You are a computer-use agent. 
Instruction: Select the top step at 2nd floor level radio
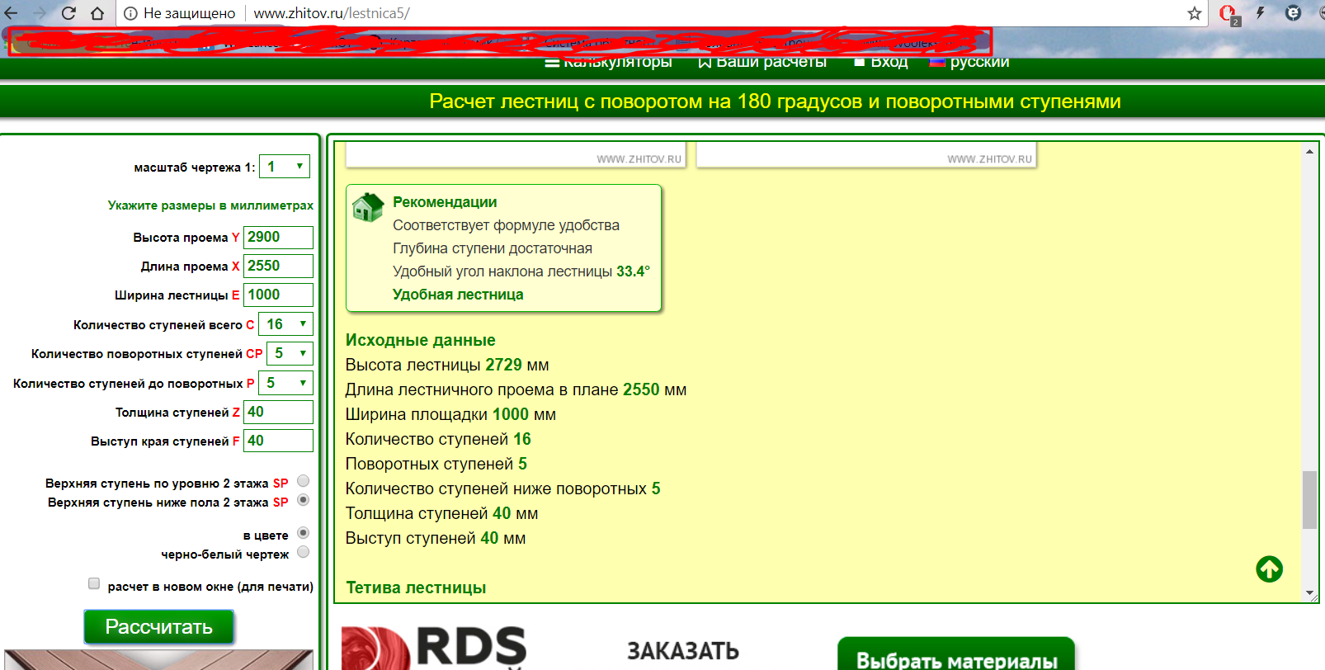pos(303,481)
